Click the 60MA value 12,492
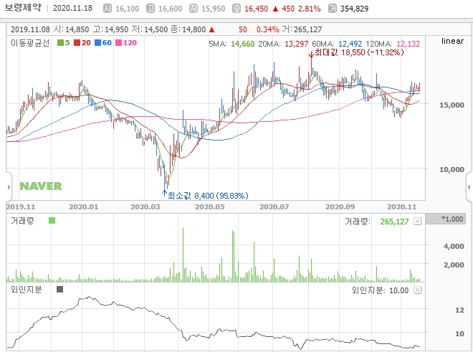 350,44
